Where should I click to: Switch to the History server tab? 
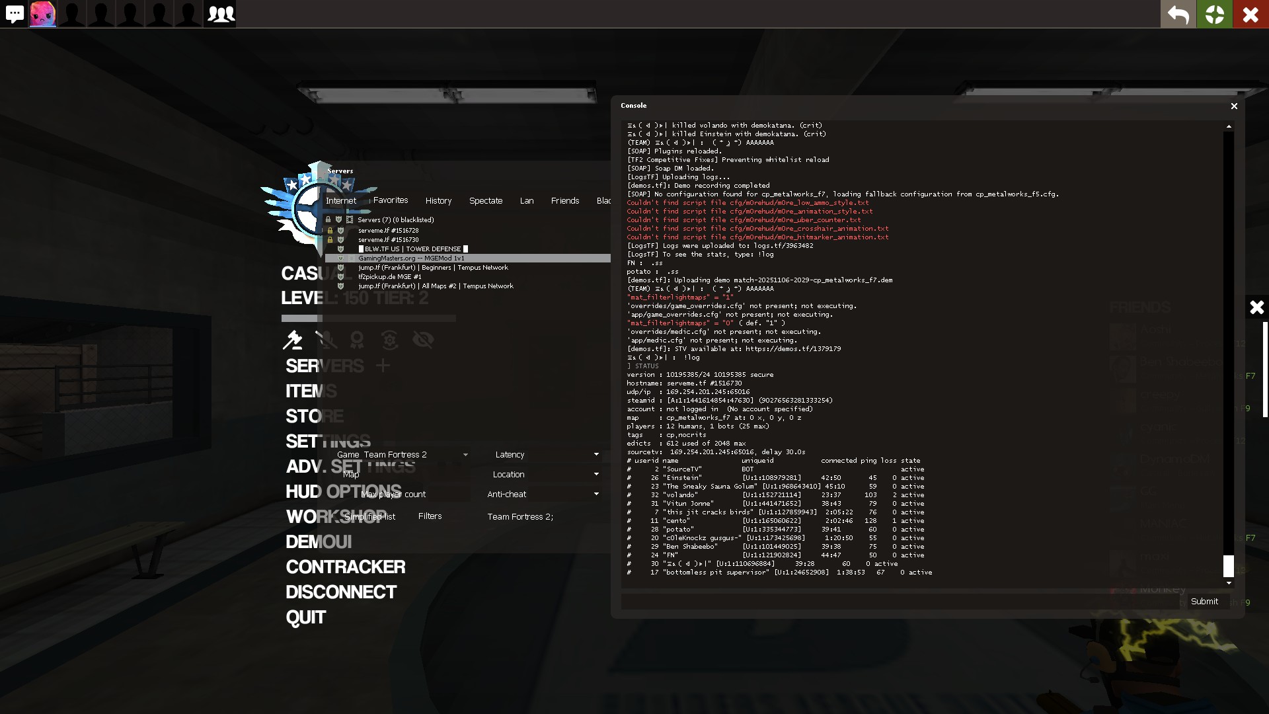click(x=438, y=201)
